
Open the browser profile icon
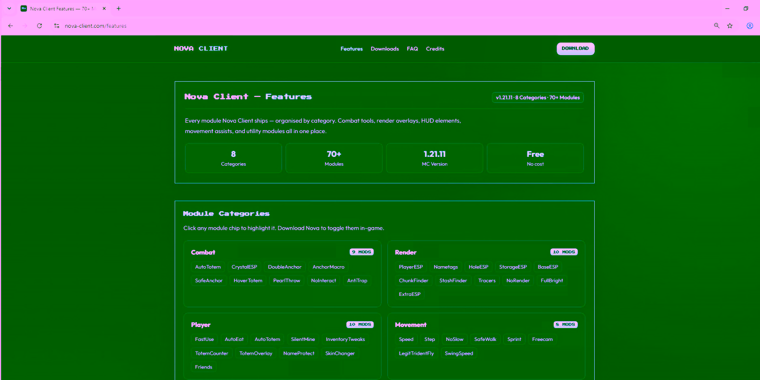click(750, 26)
